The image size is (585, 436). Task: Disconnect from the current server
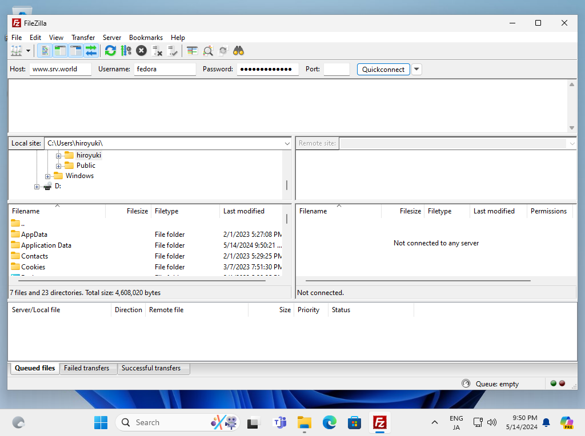(157, 51)
